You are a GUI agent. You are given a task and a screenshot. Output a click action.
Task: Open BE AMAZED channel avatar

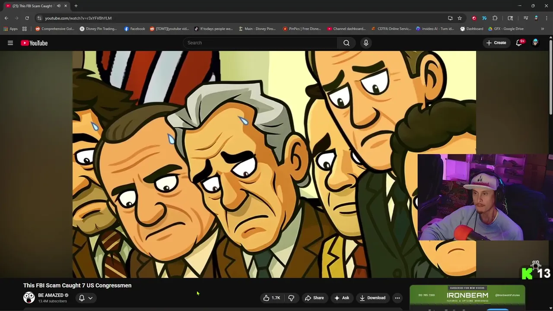[x=29, y=298]
